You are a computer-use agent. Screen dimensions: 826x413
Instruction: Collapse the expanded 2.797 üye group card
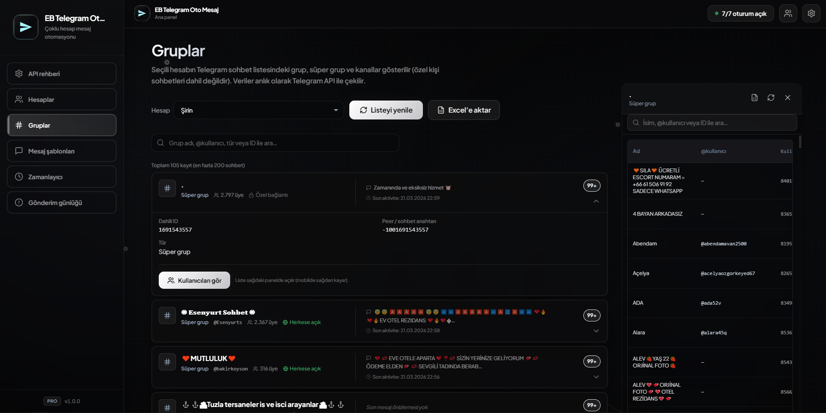coord(596,201)
